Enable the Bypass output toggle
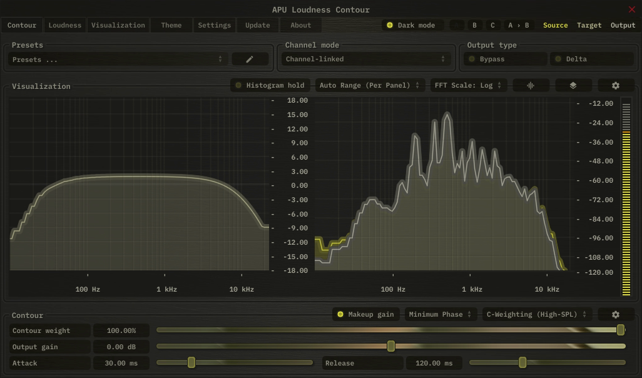 (x=505, y=59)
